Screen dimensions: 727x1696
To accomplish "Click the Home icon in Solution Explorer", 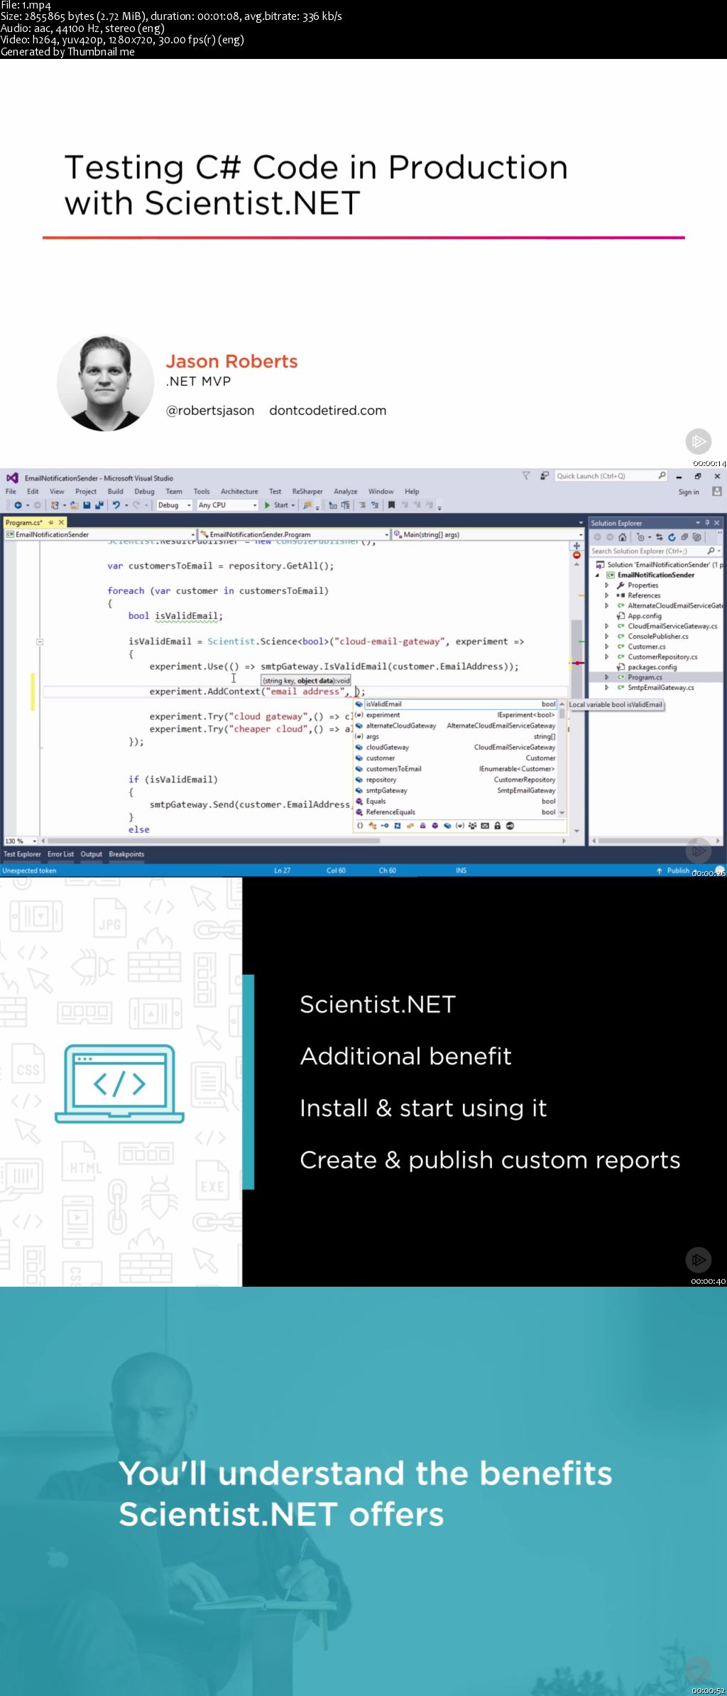I will point(623,537).
